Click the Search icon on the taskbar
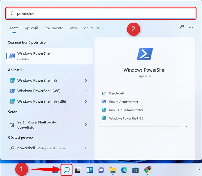 [67, 170]
